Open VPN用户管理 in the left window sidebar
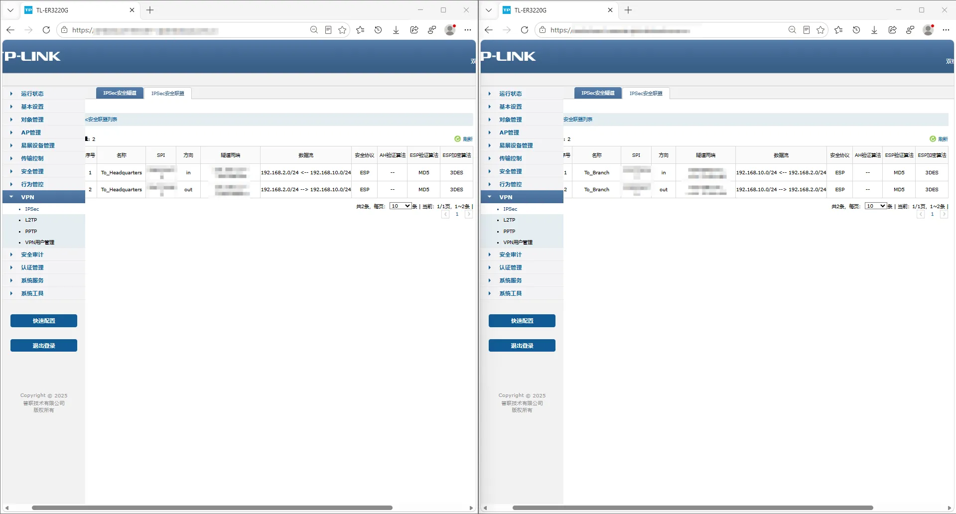The height and width of the screenshot is (514, 956). coord(40,243)
